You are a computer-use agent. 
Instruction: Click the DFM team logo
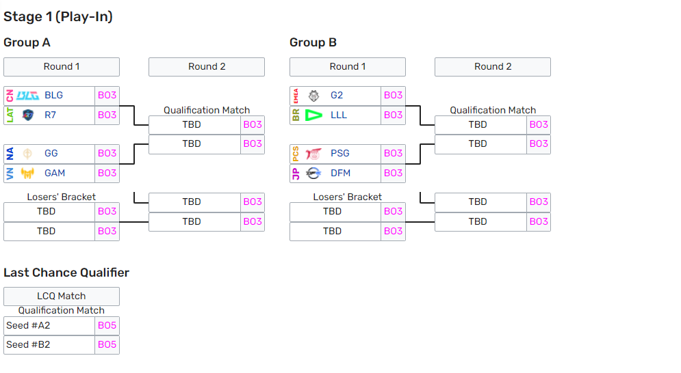tap(313, 173)
